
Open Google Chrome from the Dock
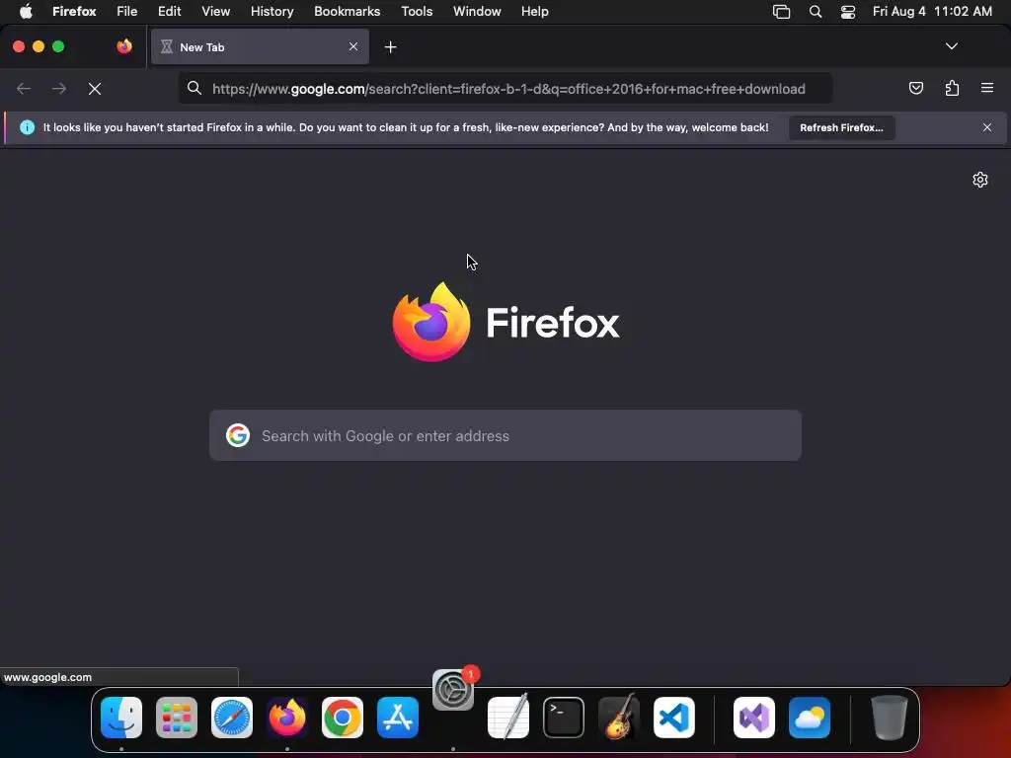click(343, 718)
